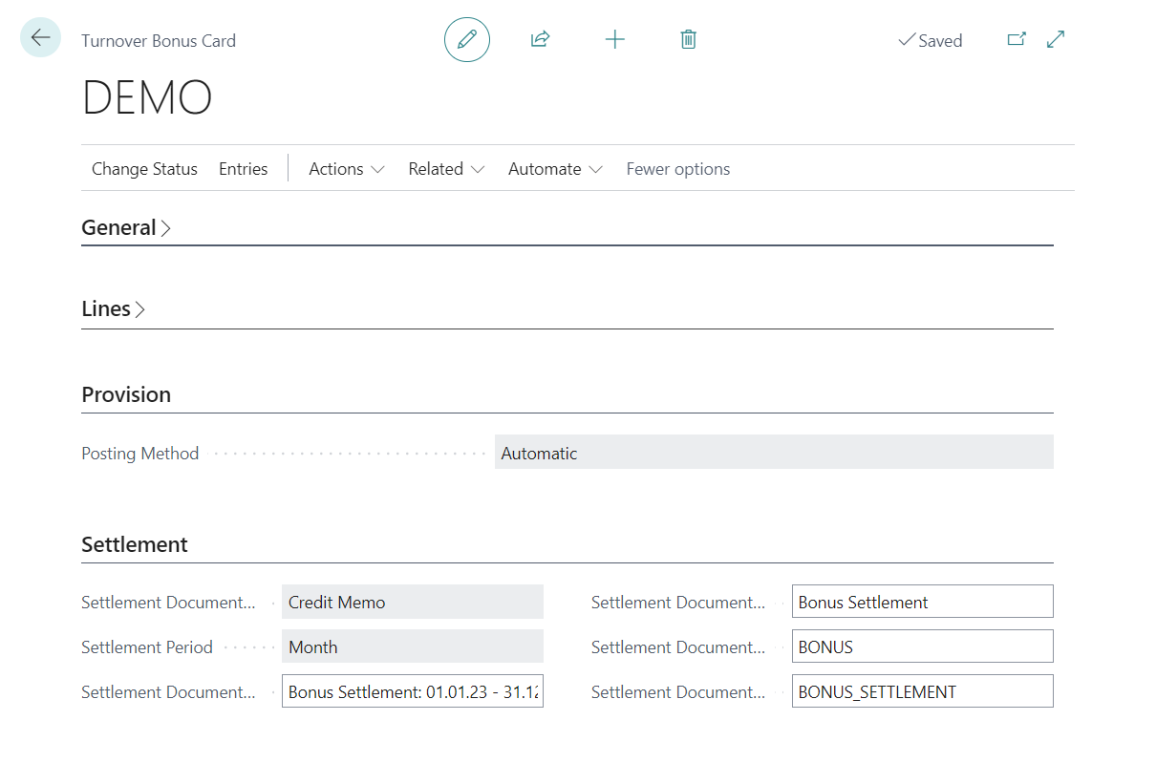
Task: Click the Saved status indicator
Action: (930, 40)
